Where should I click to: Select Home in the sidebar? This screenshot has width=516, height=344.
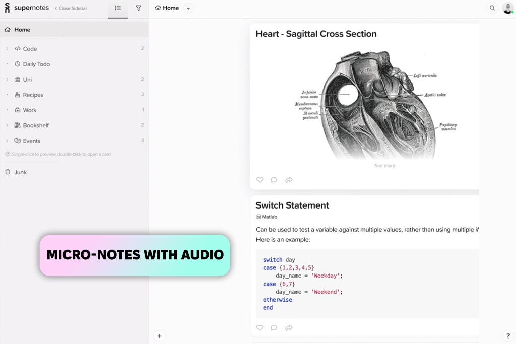[x=74, y=30]
